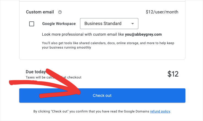Image resolution: width=203 pixels, height=121 pixels.
Task: Click the Custom email help icon
Action: [60, 12]
